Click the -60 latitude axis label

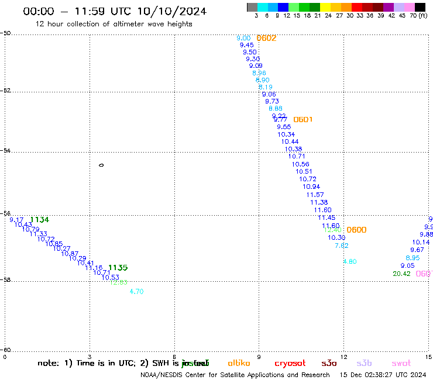point(5,350)
